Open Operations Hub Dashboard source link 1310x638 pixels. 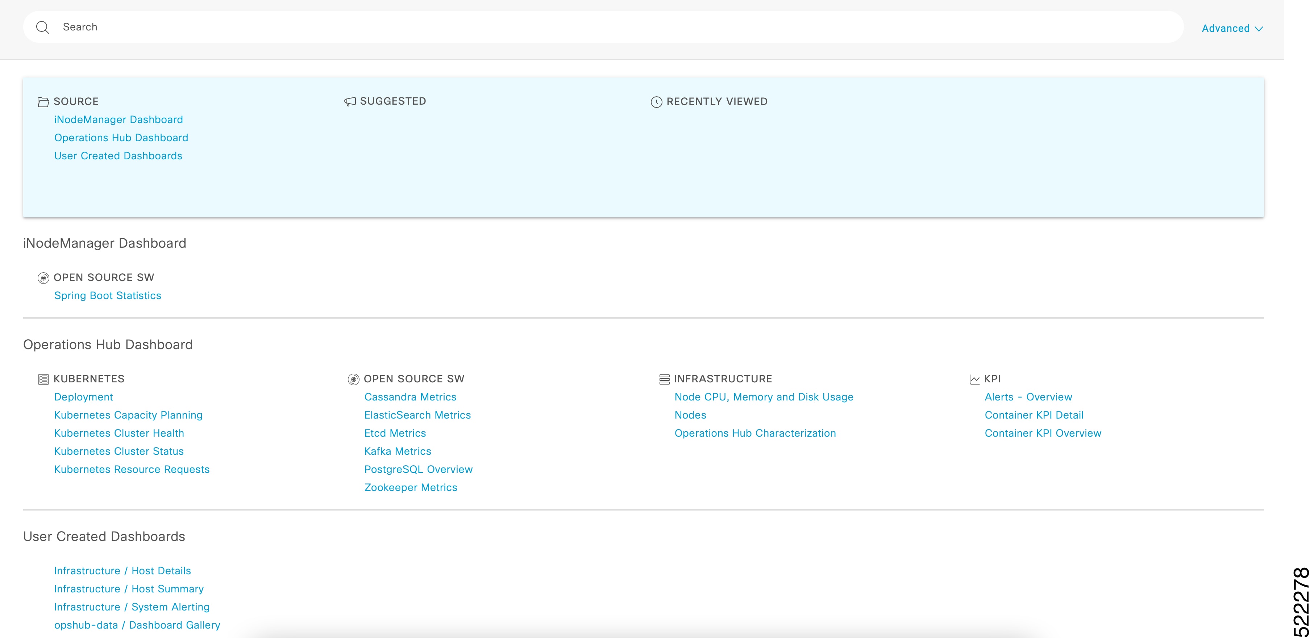[x=121, y=138]
